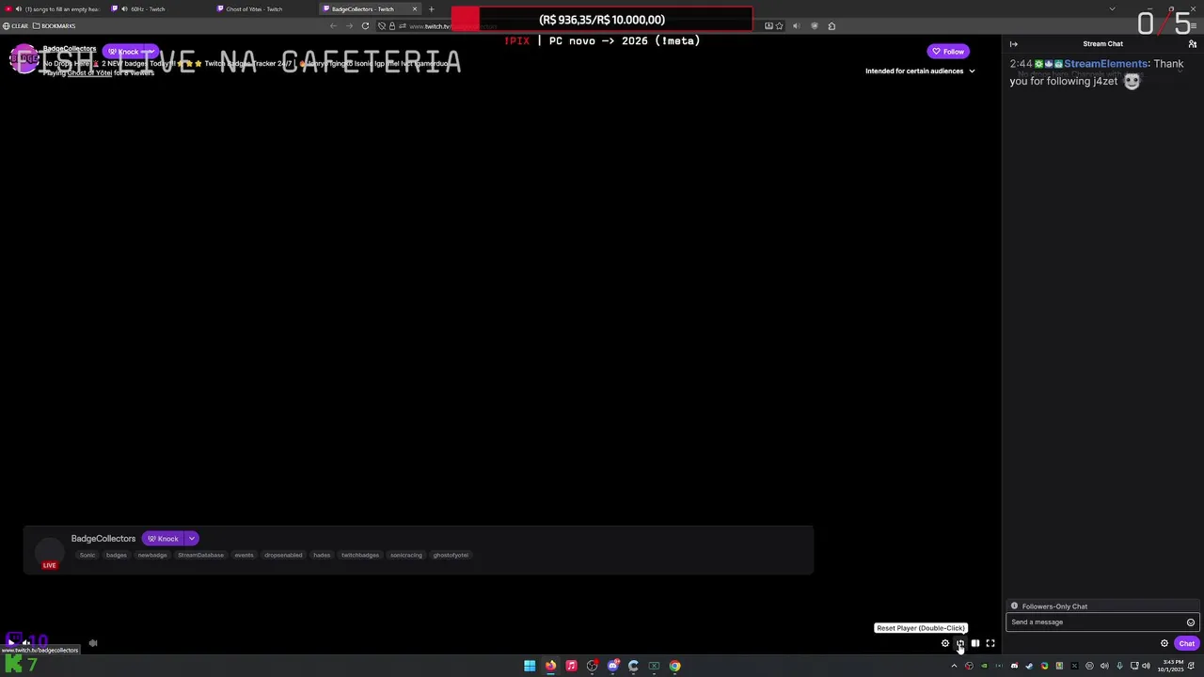Bookmark this page with the star icon

coord(779,26)
